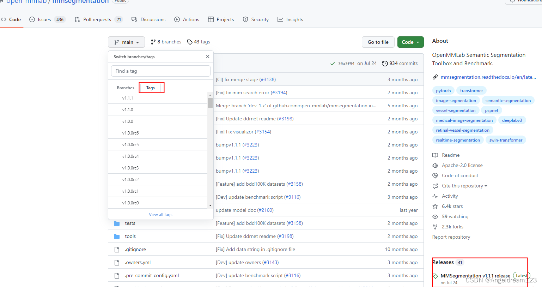
Task: Select tag v1.0.0
Action: [x=158, y=121]
